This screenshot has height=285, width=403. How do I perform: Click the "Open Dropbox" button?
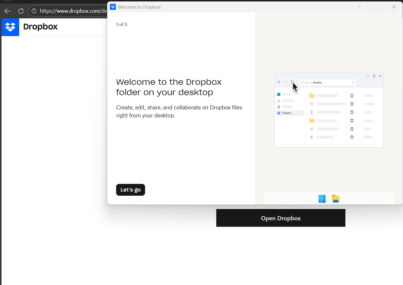click(x=280, y=218)
